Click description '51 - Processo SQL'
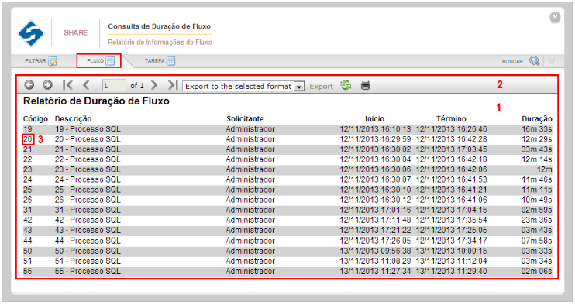575x304 pixels. (x=88, y=261)
